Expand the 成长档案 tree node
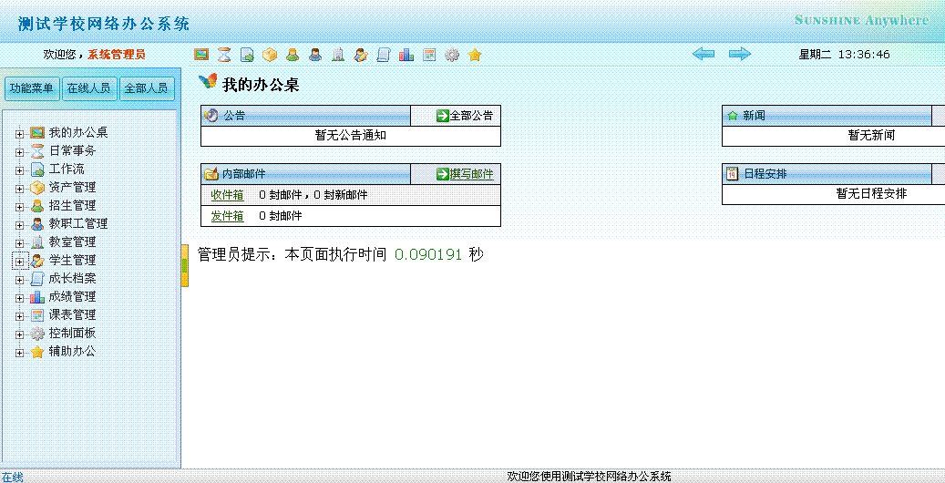 click(x=20, y=280)
